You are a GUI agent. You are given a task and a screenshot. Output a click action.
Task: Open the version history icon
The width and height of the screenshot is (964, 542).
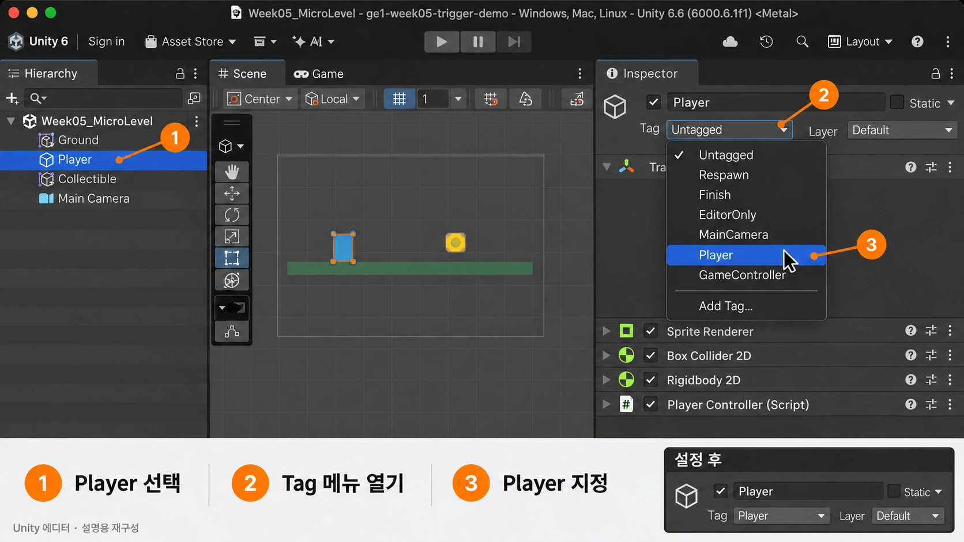(766, 41)
